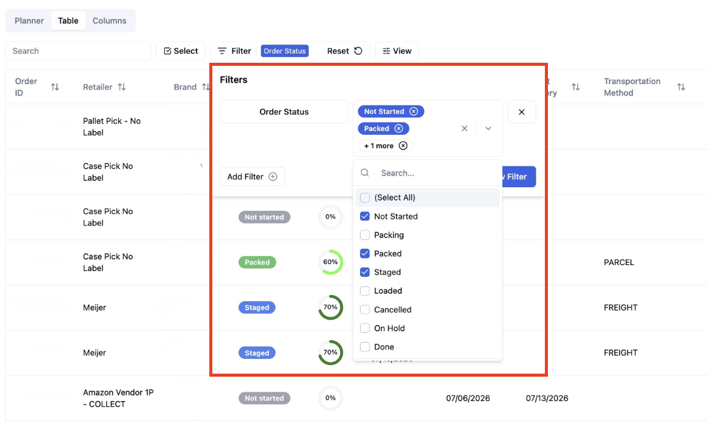Click the Add Filter plus icon
This screenshot has width=720, height=423.
(x=273, y=177)
